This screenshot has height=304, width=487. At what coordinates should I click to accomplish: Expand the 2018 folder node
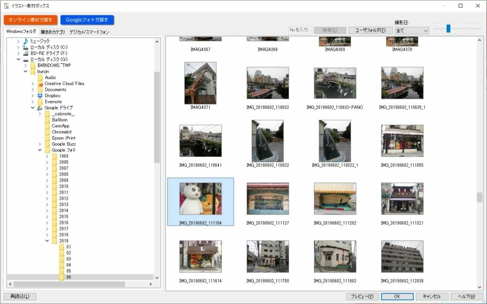point(47,235)
